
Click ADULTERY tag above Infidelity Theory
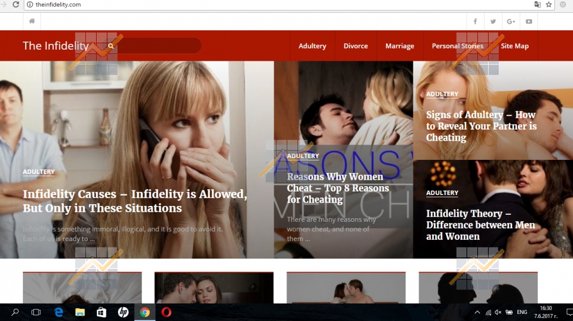point(442,193)
